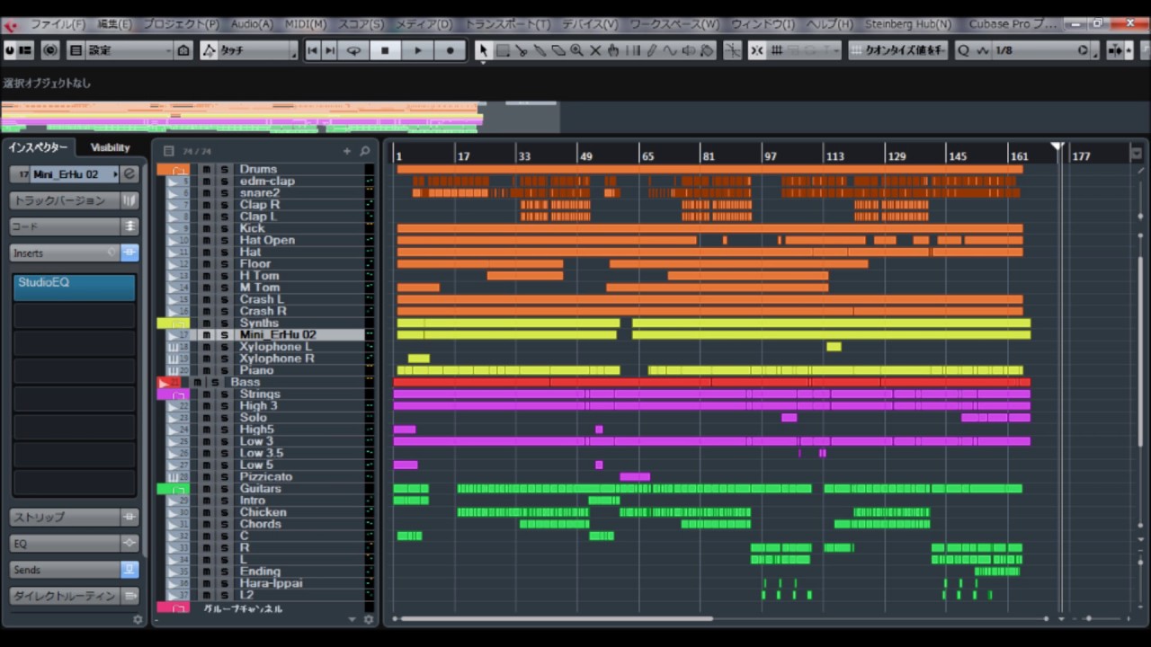Open the Steinberg Hub(N) menu
The image size is (1151, 647).
908,24
